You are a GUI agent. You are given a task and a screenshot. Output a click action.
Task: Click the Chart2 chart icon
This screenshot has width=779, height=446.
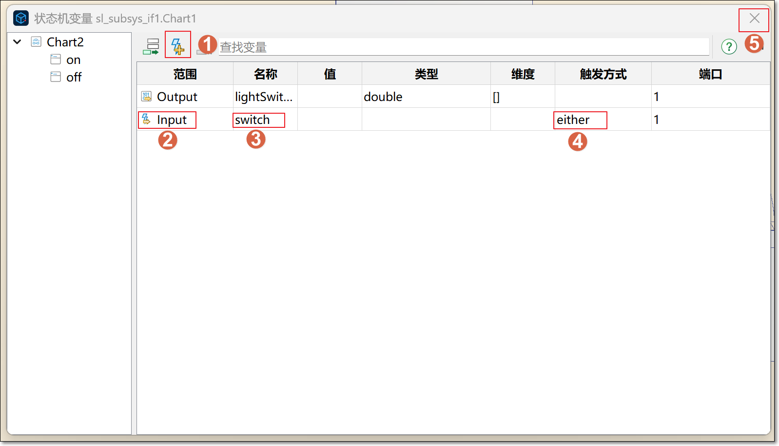click(x=36, y=42)
